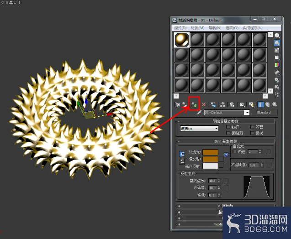Click the Video Color Check icon

pos(277,65)
